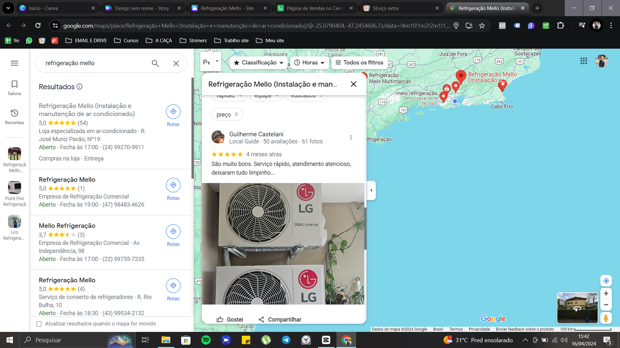This screenshot has height=348, width=620.
Task: View site information icon in address bar
Action: [x=55, y=25]
